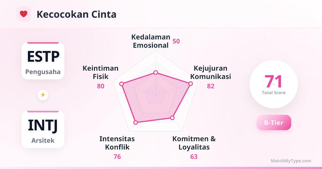The height and width of the screenshot is (169, 322).
Task: Click the red heart icon
Action: (24, 14)
